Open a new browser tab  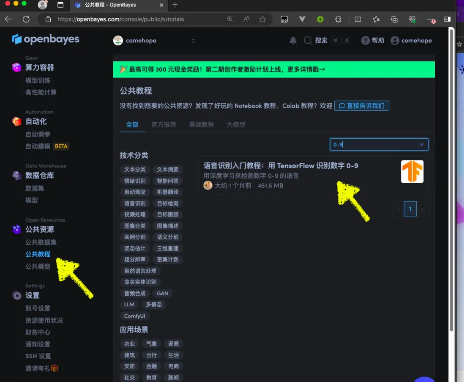pos(175,5)
